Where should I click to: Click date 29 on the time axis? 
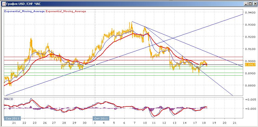[74, 123]
